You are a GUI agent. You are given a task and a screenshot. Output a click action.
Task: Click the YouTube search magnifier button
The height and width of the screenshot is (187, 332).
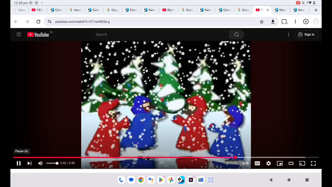click(x=237, y=35)
